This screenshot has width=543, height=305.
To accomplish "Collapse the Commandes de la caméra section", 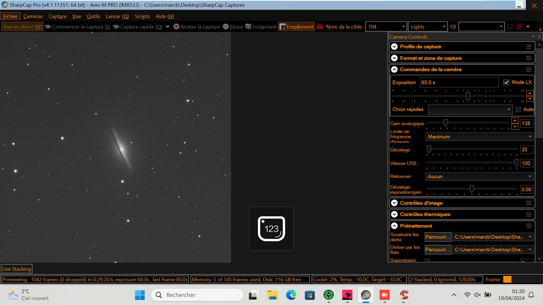I will point(394,69).
